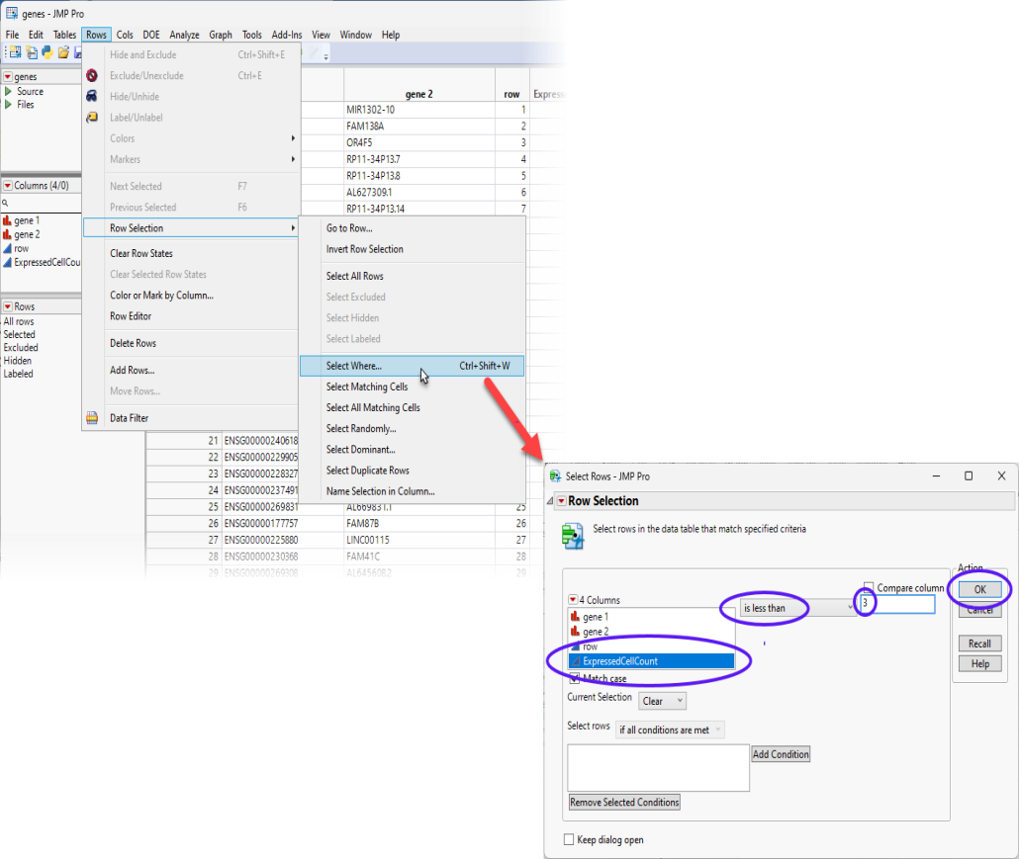1019x859 pixels.
Task: Click the search magnifier icon in the Columns panel
Action: (5, 203)
